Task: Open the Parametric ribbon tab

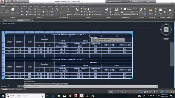Action: pyautogui.click(x=24, y=6)
